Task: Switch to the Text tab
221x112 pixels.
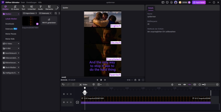Action: [23, 8]
